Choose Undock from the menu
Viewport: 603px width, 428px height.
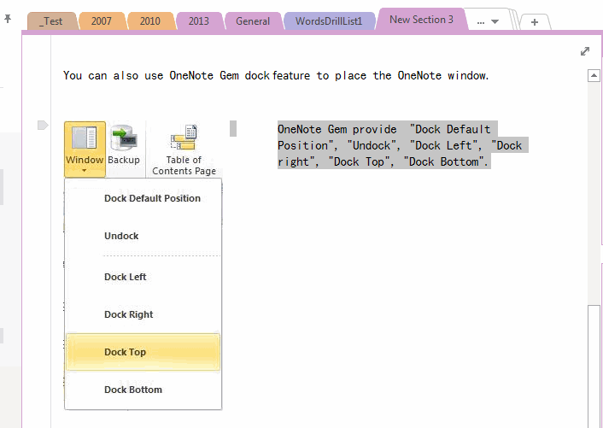[x=143, y=236]
